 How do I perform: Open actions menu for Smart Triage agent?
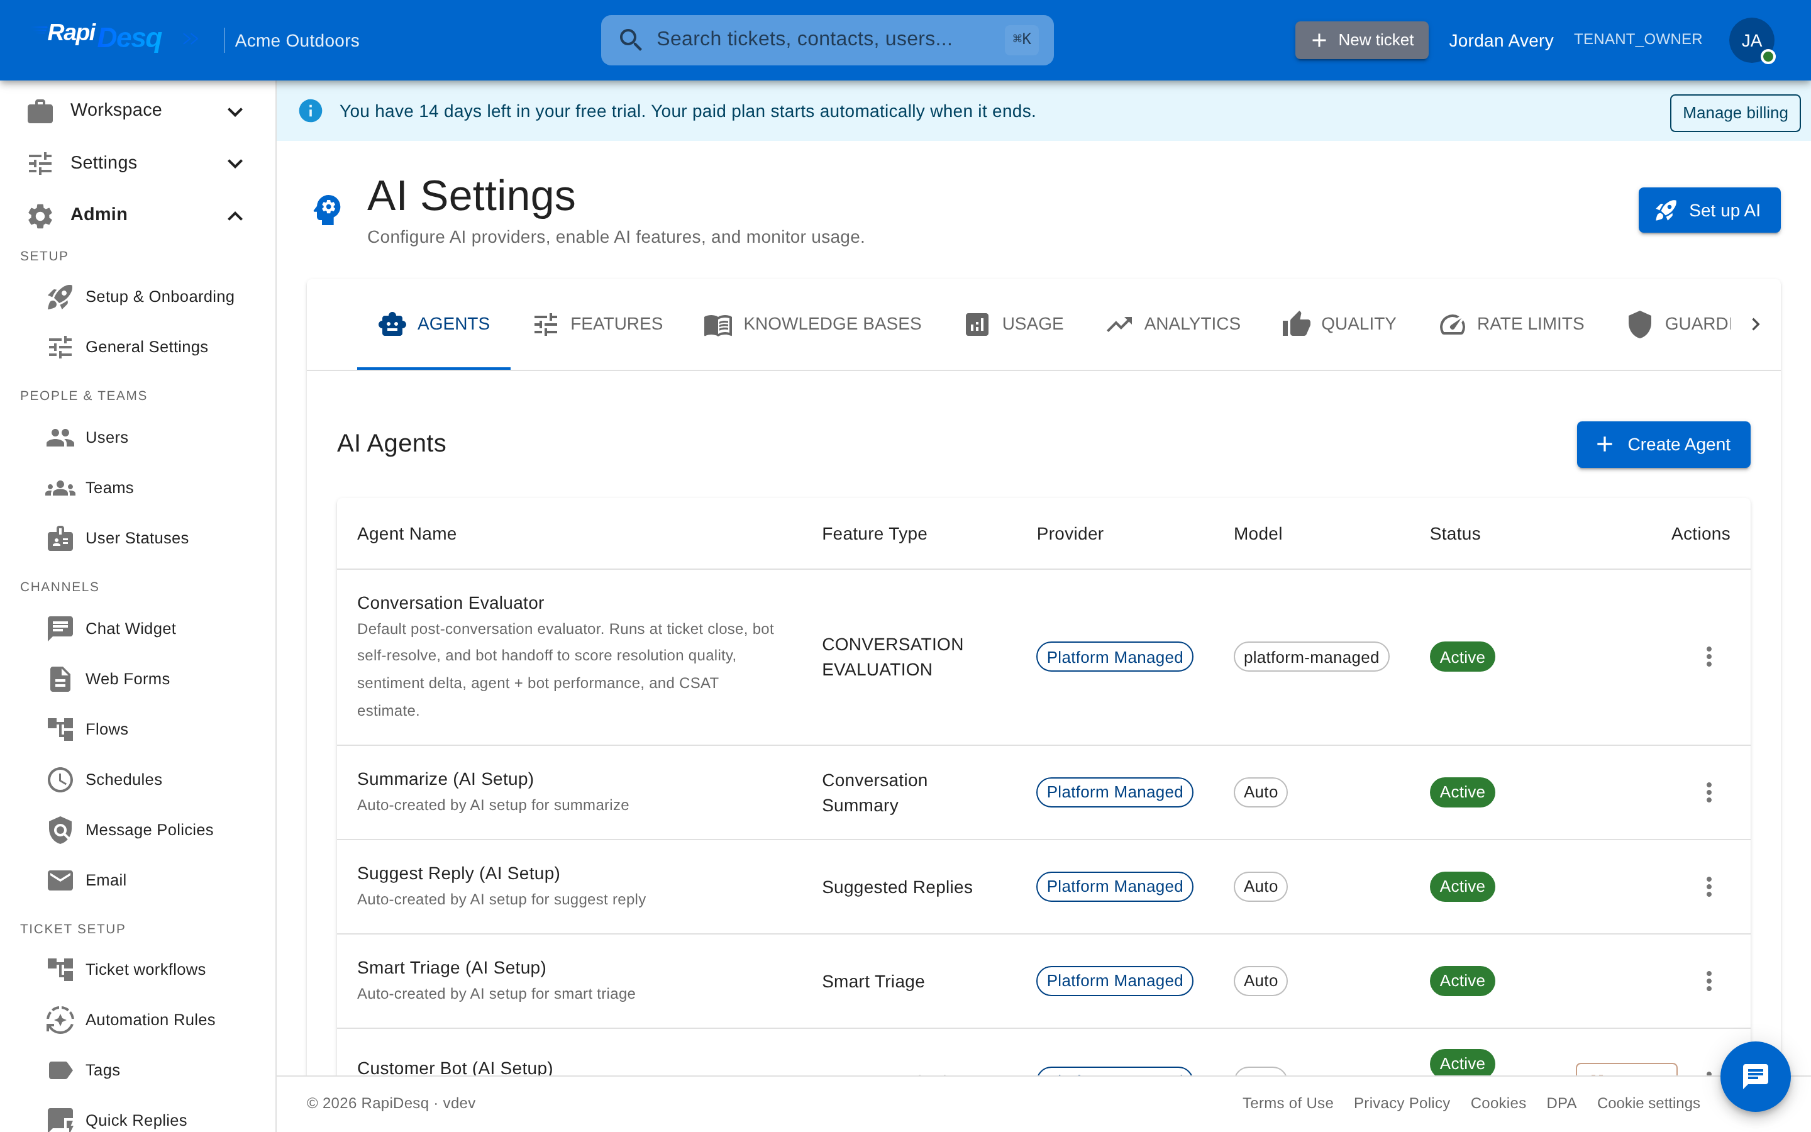click(x=1709, y=981)
